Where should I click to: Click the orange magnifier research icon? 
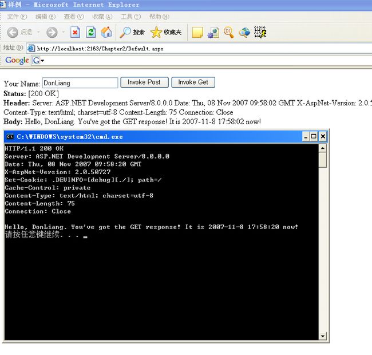click(229, 32)
